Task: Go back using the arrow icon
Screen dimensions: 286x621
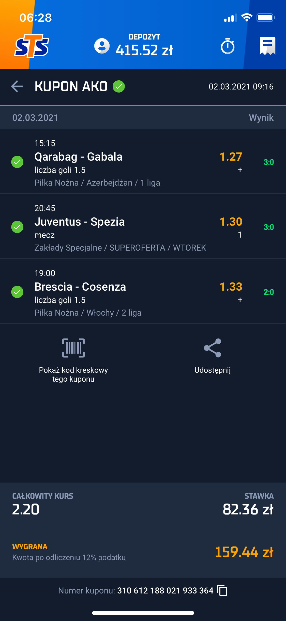Action: click(17, 86)
